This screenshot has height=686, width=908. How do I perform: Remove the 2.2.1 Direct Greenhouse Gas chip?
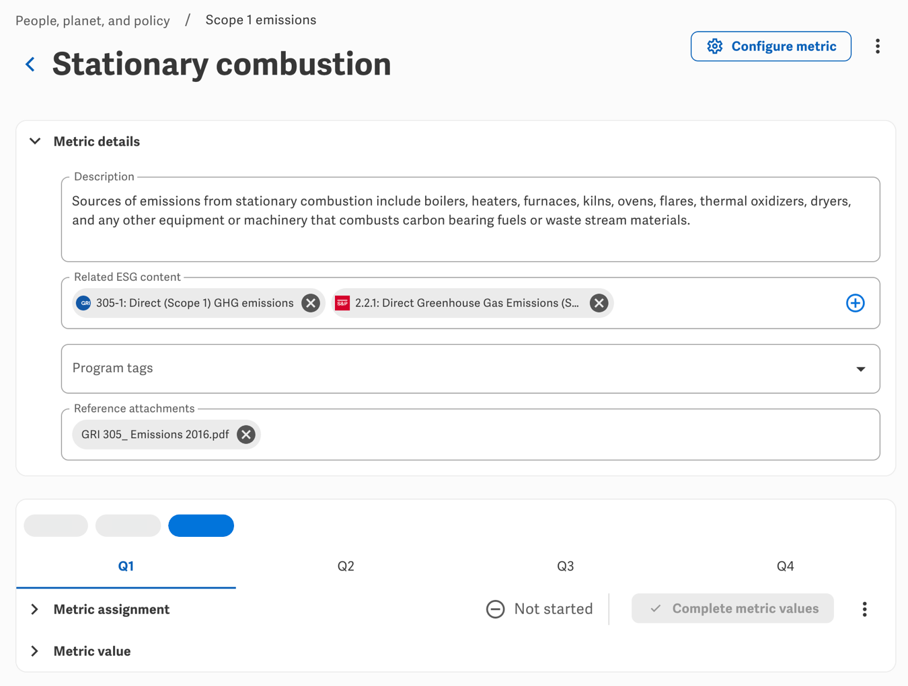coord(599,303)
